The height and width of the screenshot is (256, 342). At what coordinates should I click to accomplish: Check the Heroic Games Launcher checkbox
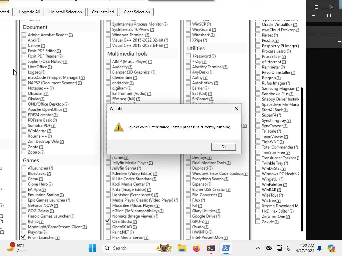click(24, 216)
